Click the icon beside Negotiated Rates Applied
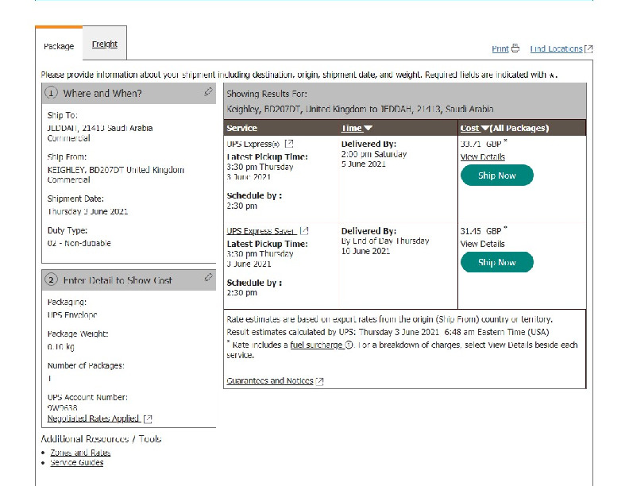 point(148,418)
